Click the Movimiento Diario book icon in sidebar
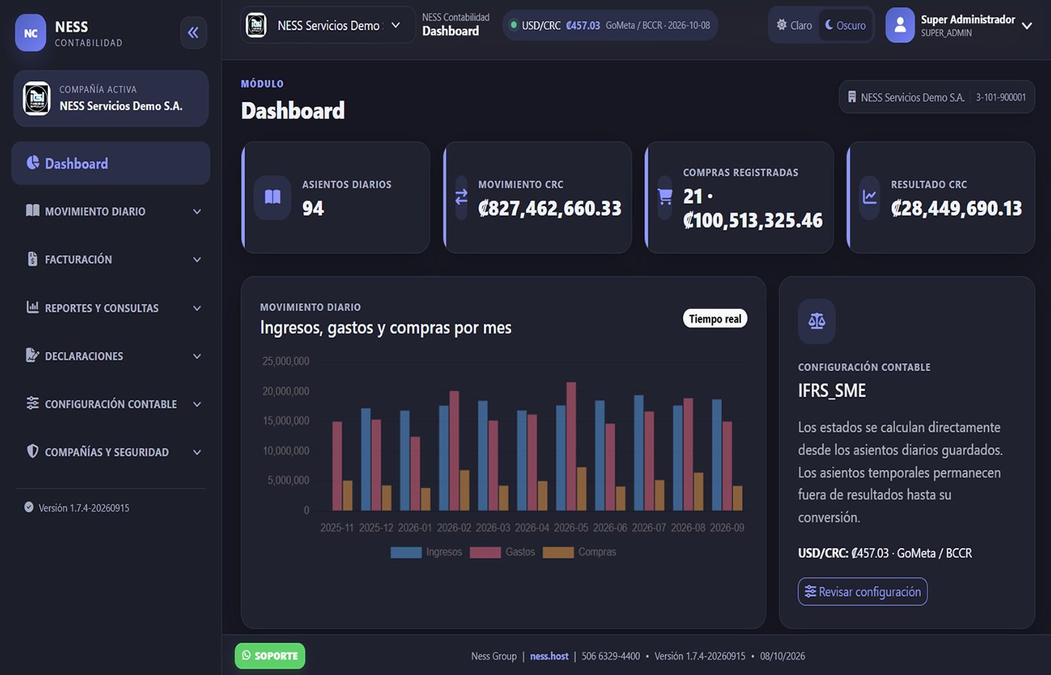The image size is (1051, 675). 32,211
